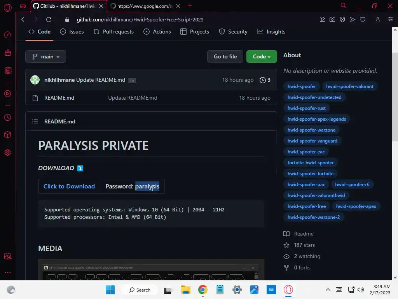Viewport: 398px width, 299px height.
Task: Open the Opera menu logo
Action: pyautogui.click(x=8, y=8)
